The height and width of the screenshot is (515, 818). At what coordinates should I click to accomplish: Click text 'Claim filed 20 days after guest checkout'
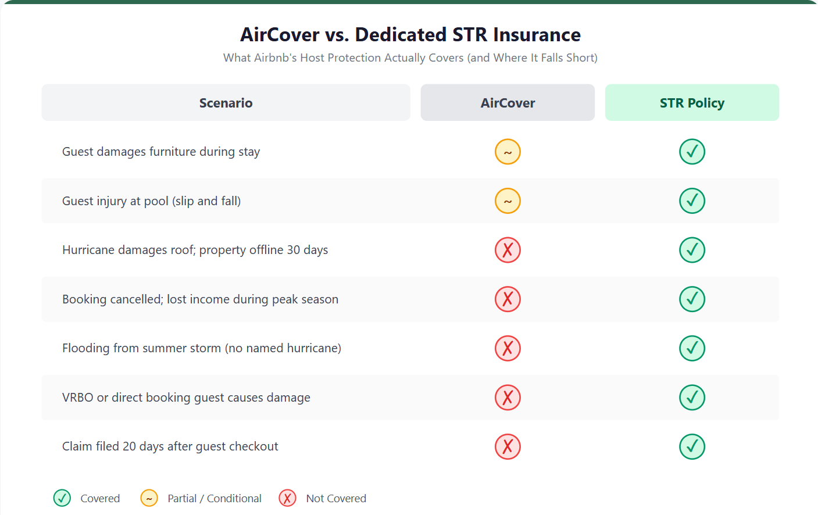170,446
